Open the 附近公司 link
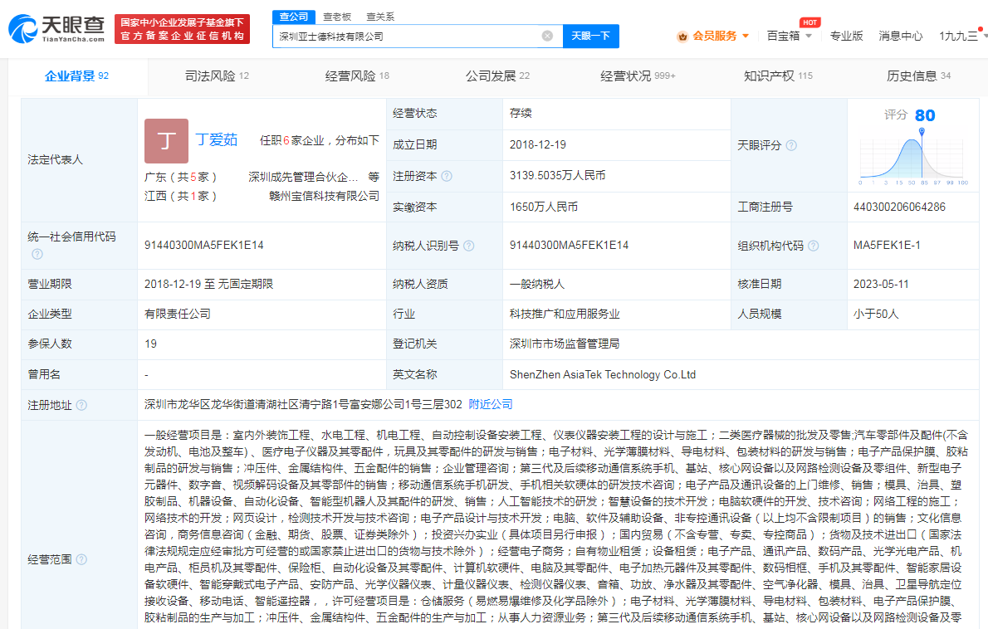Viewport: 988px width, 629px height. [x=490, y=404]
